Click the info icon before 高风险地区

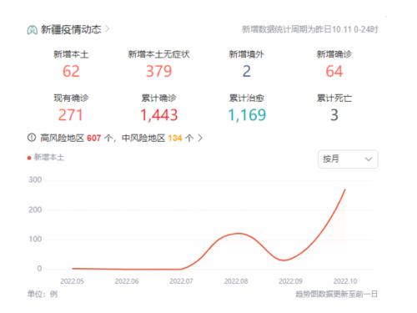(32, 138)
